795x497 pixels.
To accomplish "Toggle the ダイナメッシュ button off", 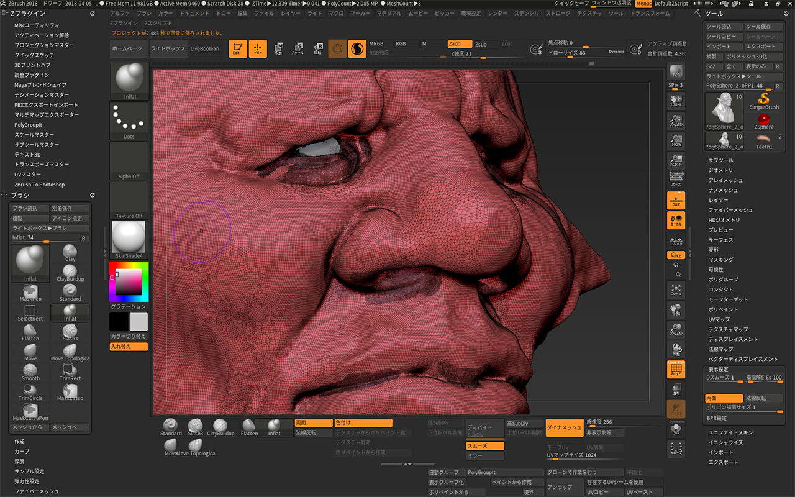I will point(564,426).
